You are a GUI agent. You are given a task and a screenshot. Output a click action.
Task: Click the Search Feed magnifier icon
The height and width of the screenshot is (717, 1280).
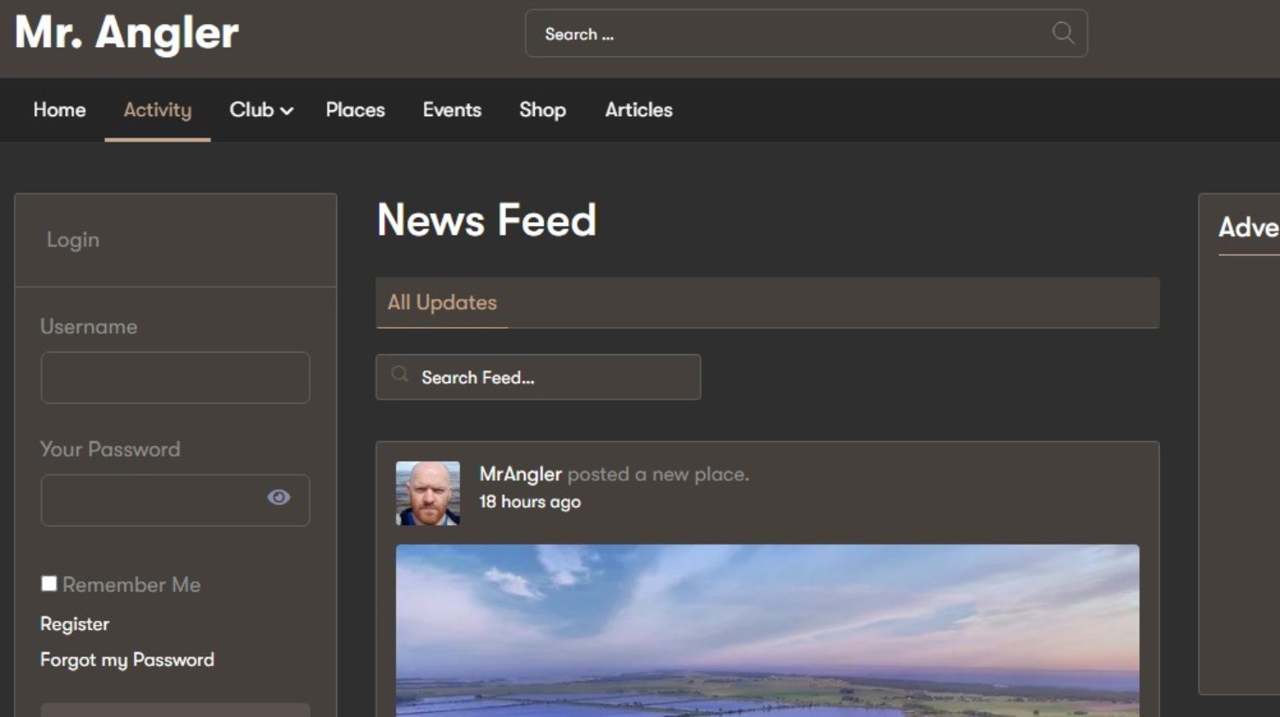click(x=399, y=375)
